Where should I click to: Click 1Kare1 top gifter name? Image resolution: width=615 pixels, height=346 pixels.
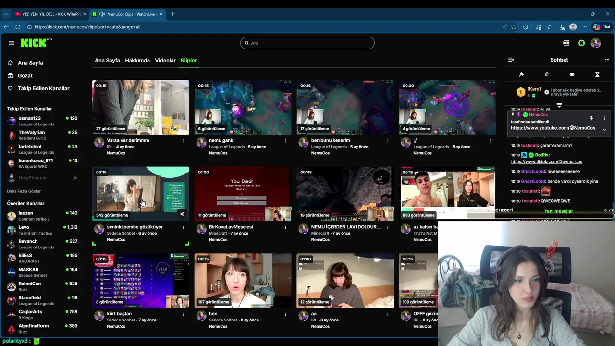534,89
